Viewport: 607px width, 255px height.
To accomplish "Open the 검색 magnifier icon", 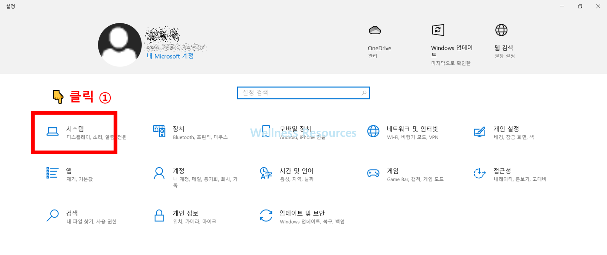I will click(x=53, y=216).
